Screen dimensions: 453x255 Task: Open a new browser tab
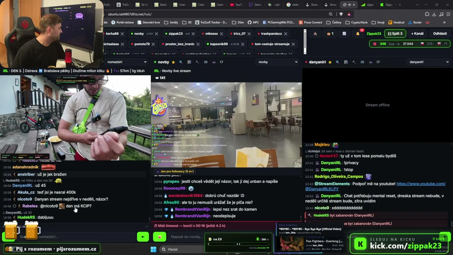[400, 5]
